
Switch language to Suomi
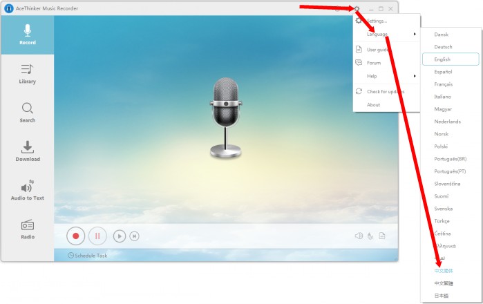(441, 196)
